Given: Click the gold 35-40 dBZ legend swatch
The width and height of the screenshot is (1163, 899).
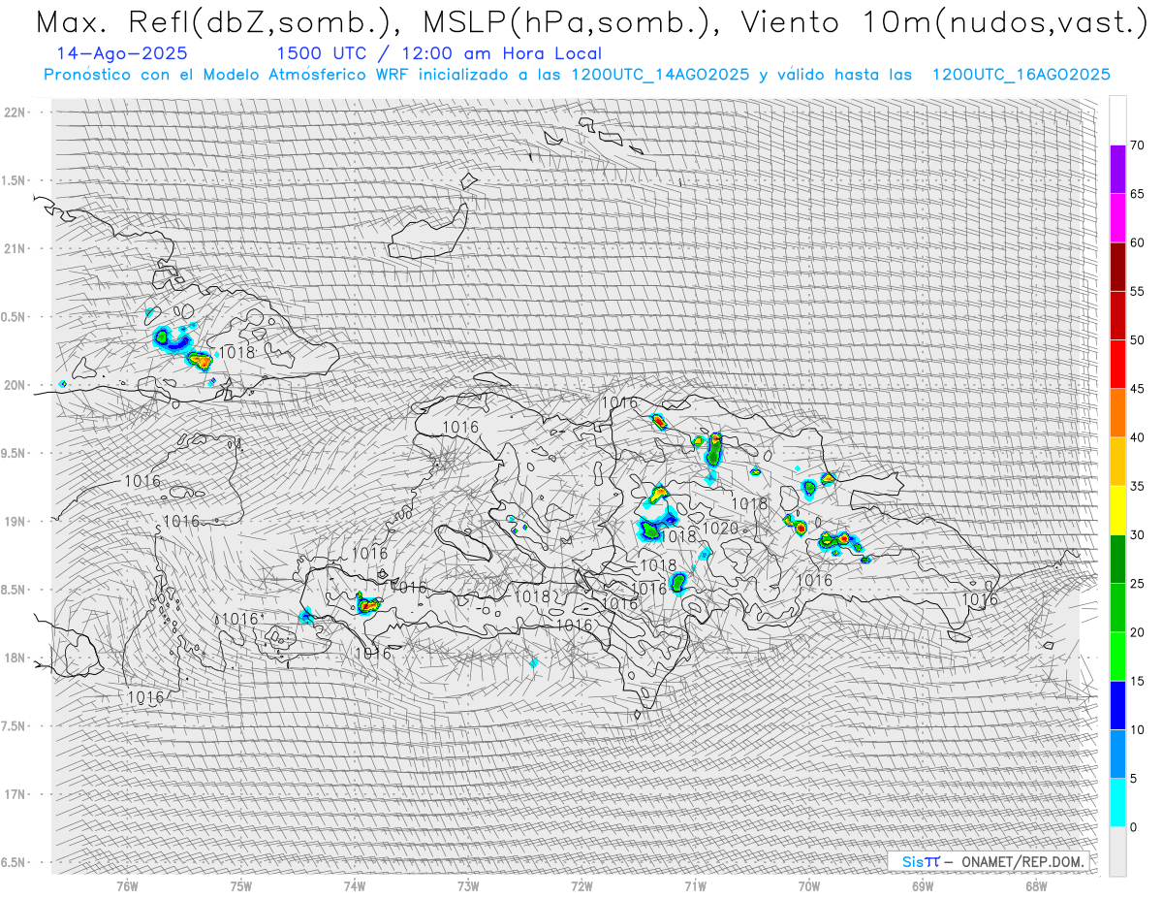Looking at the screenshot, I should (x=1117, y=462).
